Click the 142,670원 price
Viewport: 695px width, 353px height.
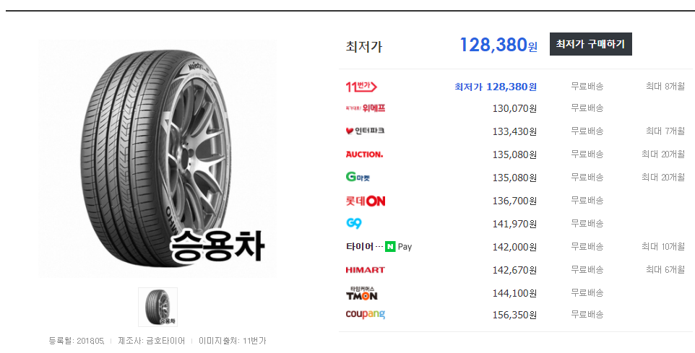pyautogui.click(x=514, y=270)
